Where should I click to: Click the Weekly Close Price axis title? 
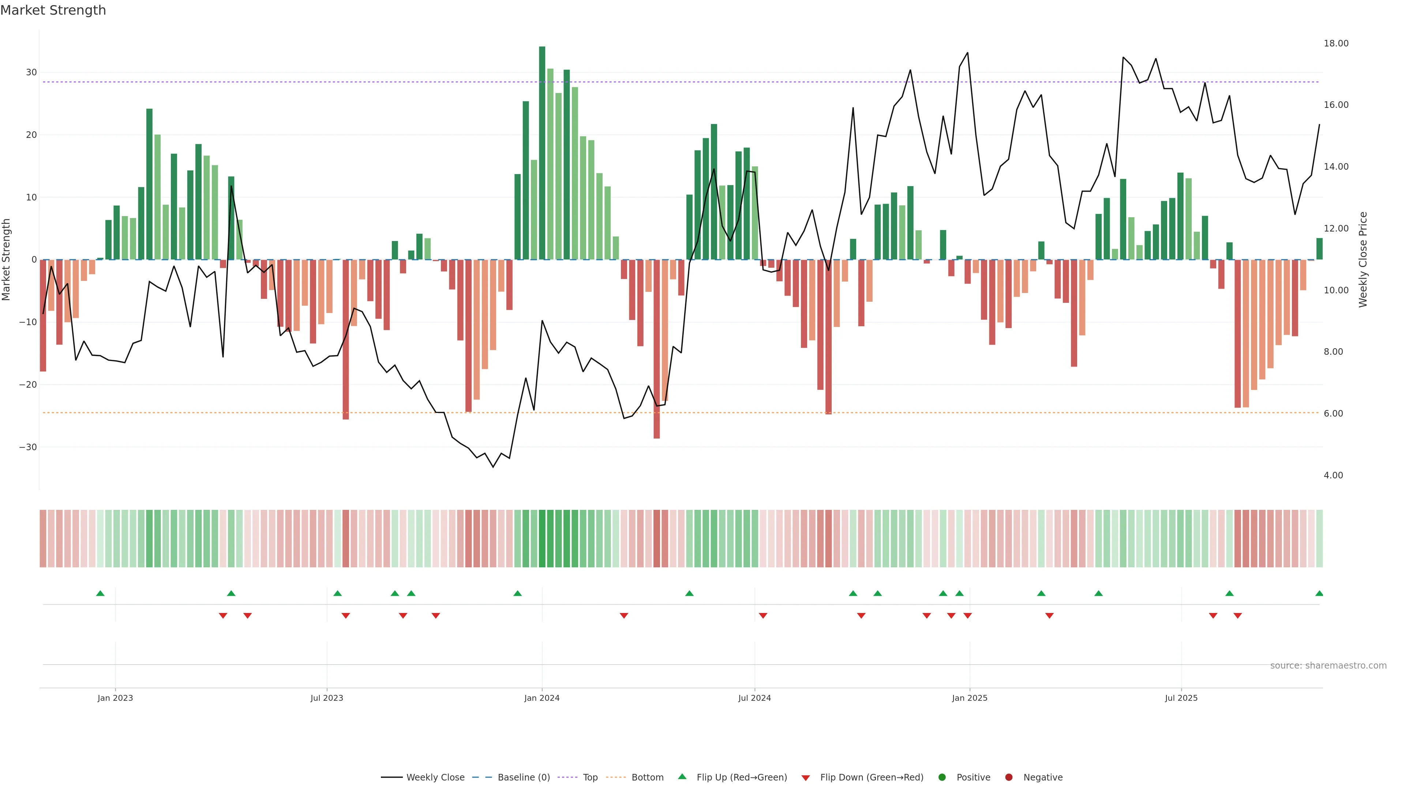pos(1363,260)
